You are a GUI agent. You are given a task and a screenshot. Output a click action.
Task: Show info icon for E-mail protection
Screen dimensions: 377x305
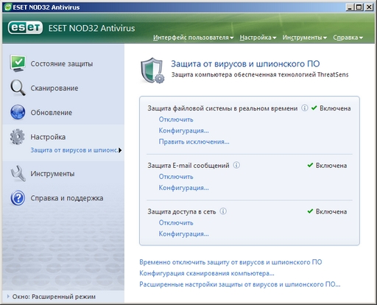[236, 165]
